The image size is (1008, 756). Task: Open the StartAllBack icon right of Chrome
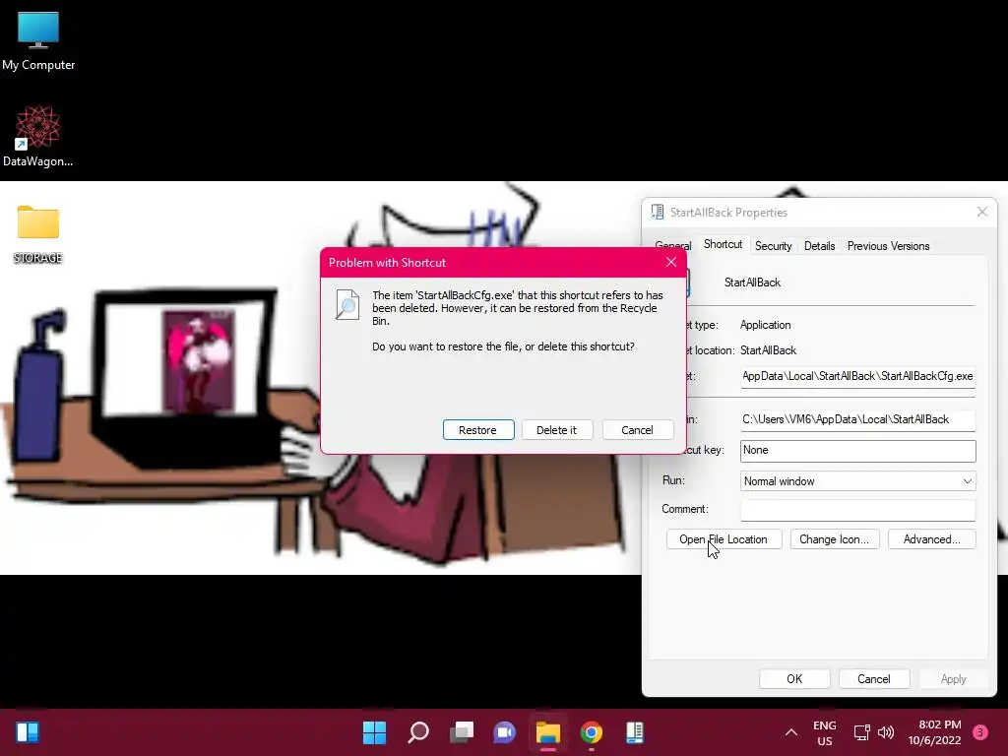coord(635,732)
